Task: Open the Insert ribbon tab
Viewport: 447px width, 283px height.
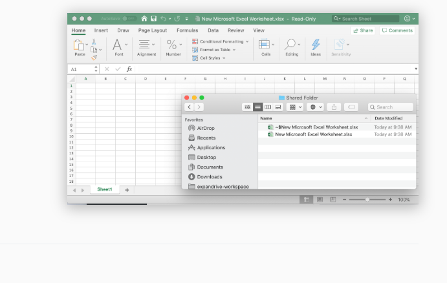Action: pyautogui.click(x=101, y=30)
